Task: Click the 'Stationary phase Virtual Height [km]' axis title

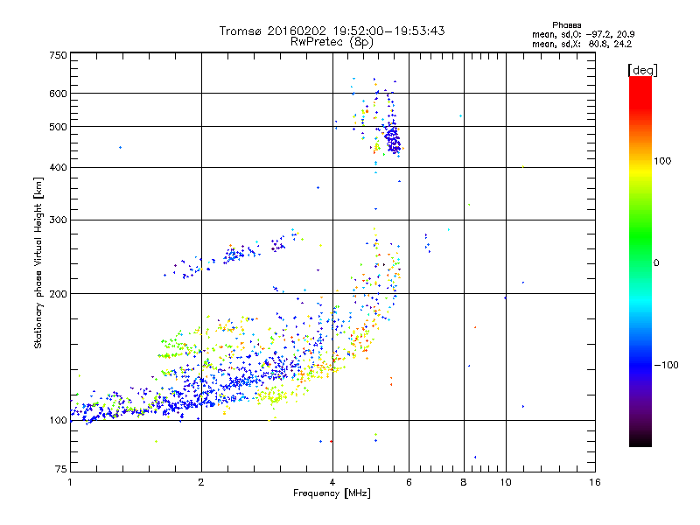Action: [38, 262]
